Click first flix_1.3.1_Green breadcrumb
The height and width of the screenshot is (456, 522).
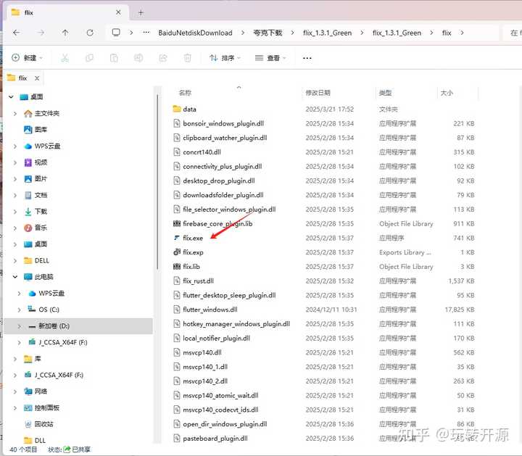pyautogui.click(x=327, y=33)
